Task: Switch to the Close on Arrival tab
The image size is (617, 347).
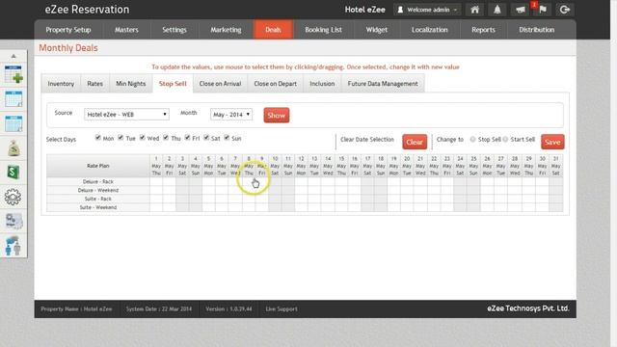Action: tap(220, 84)
